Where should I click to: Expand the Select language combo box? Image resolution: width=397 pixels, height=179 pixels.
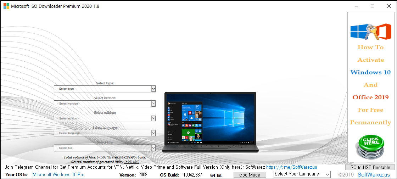(105, 133)
